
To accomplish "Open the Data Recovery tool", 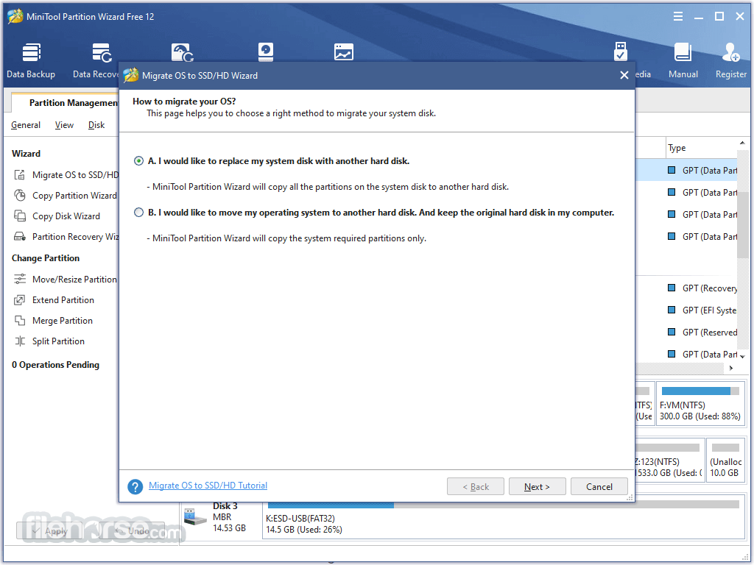I will [96, 60].
